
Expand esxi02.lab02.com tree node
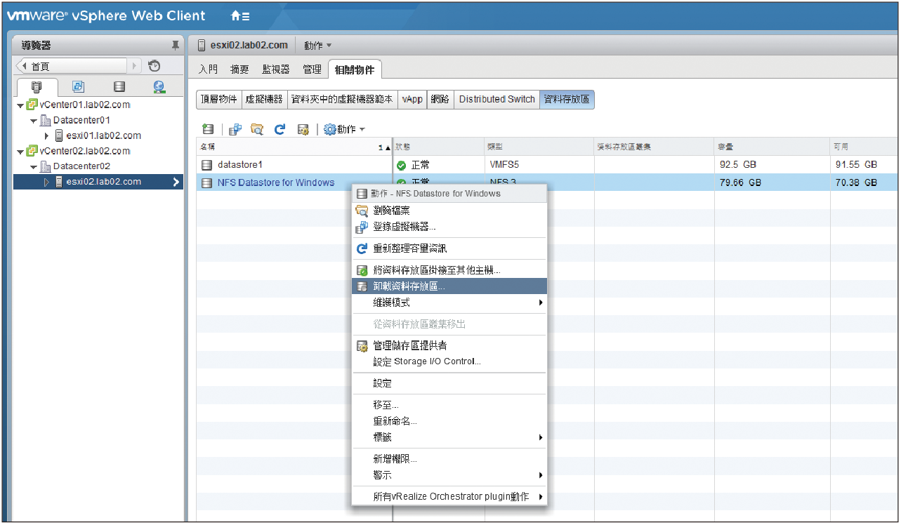point(47,182)
